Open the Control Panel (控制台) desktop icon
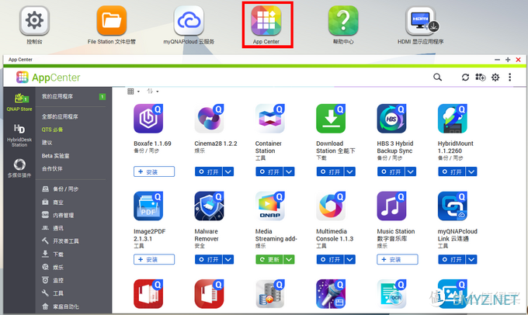Image resolution: width=528 pixels, height=315 pixels. pyautogui.click(x=34, y=21)
